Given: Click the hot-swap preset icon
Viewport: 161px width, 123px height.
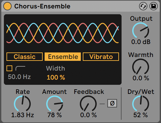Looking at the screenshot, I should click(143, 6).
